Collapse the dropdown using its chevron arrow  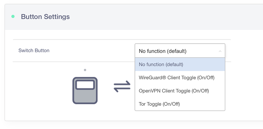click(220, 51)
